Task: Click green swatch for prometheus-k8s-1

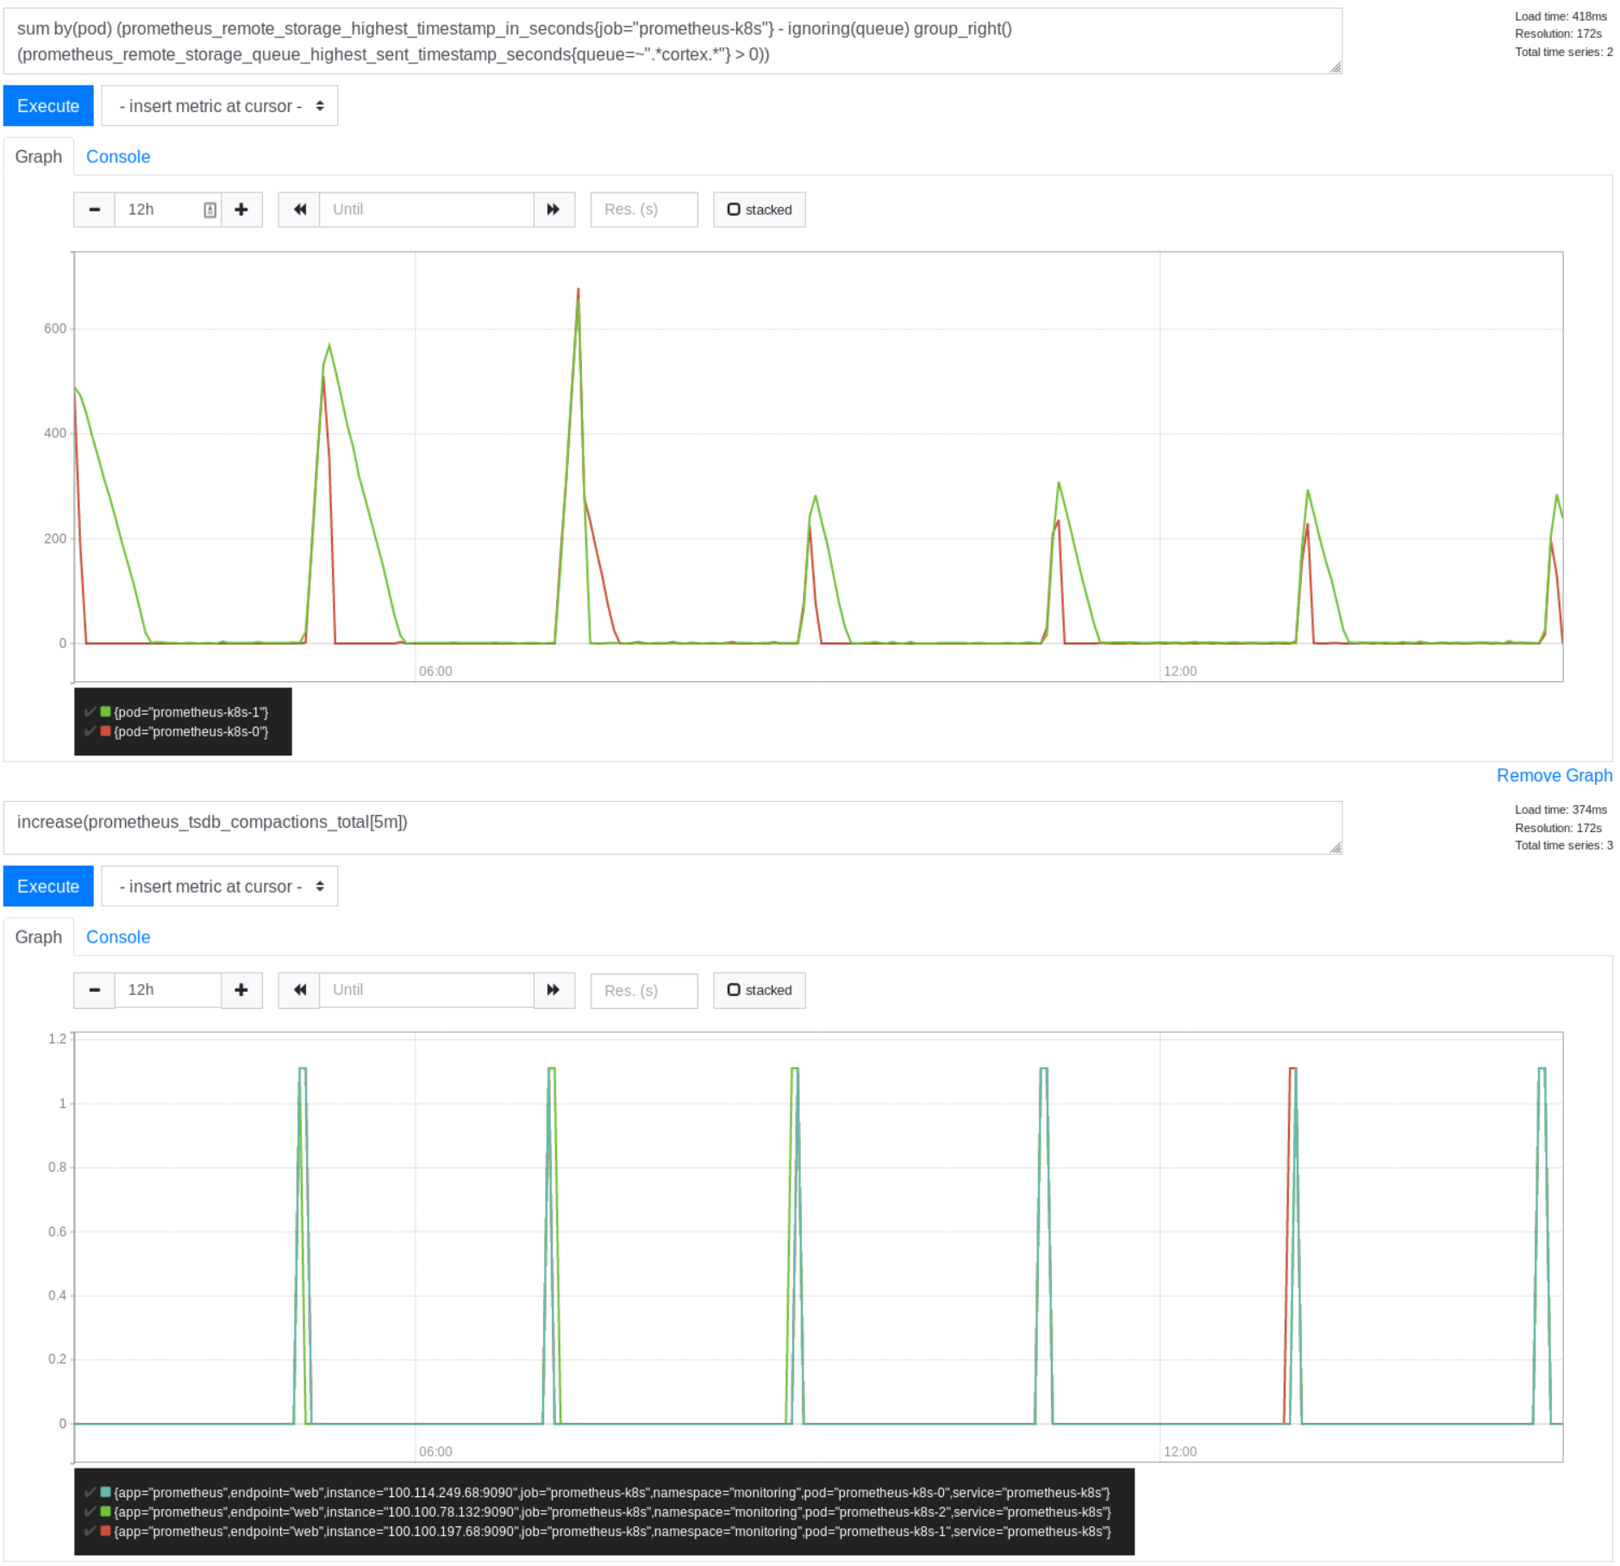Action: 105,712
